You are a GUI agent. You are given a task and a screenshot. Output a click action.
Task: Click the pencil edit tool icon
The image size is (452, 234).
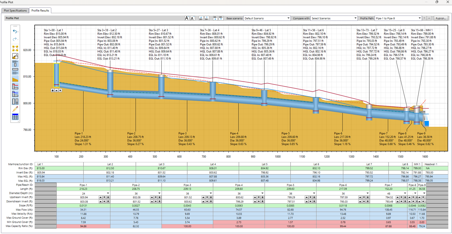(x=15, y=109)
